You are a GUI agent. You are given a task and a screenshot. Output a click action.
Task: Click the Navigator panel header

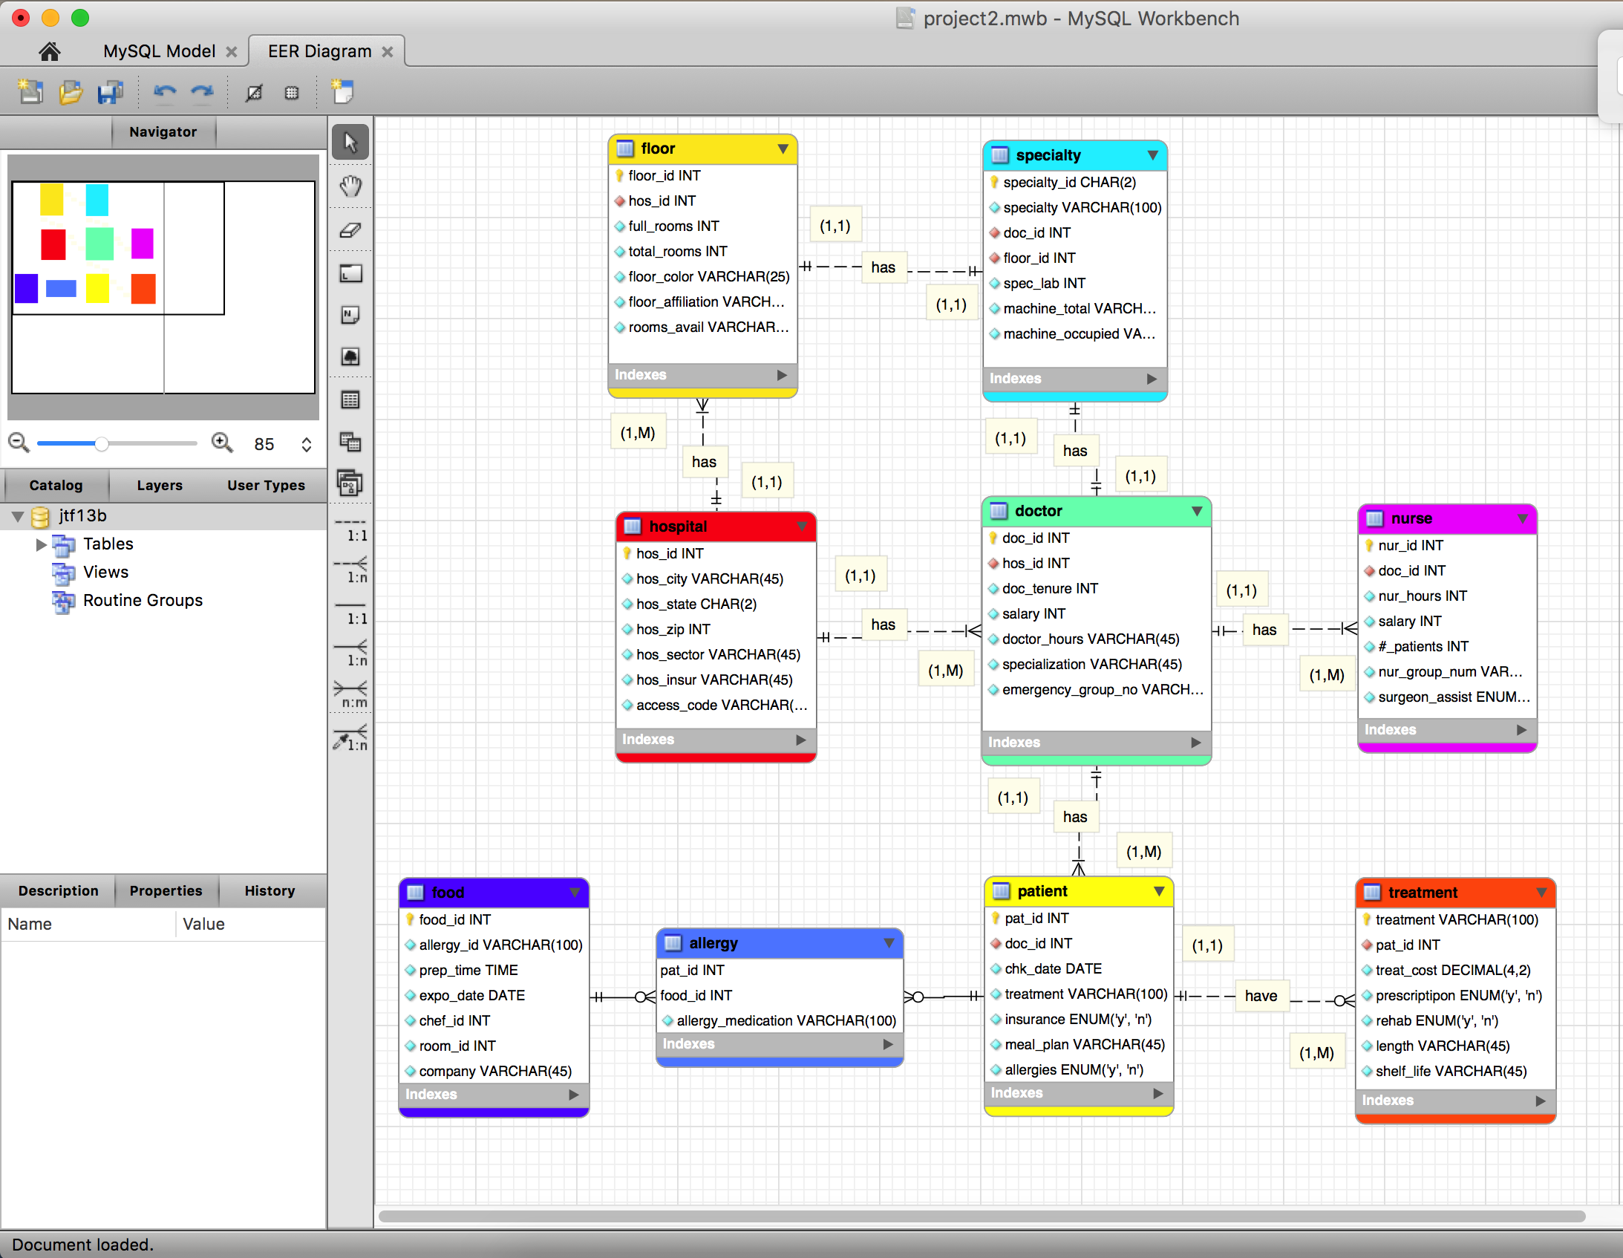163,131
